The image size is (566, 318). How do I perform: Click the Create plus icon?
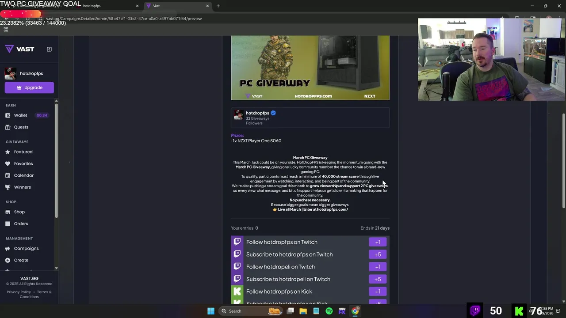(x=8, y=260)
